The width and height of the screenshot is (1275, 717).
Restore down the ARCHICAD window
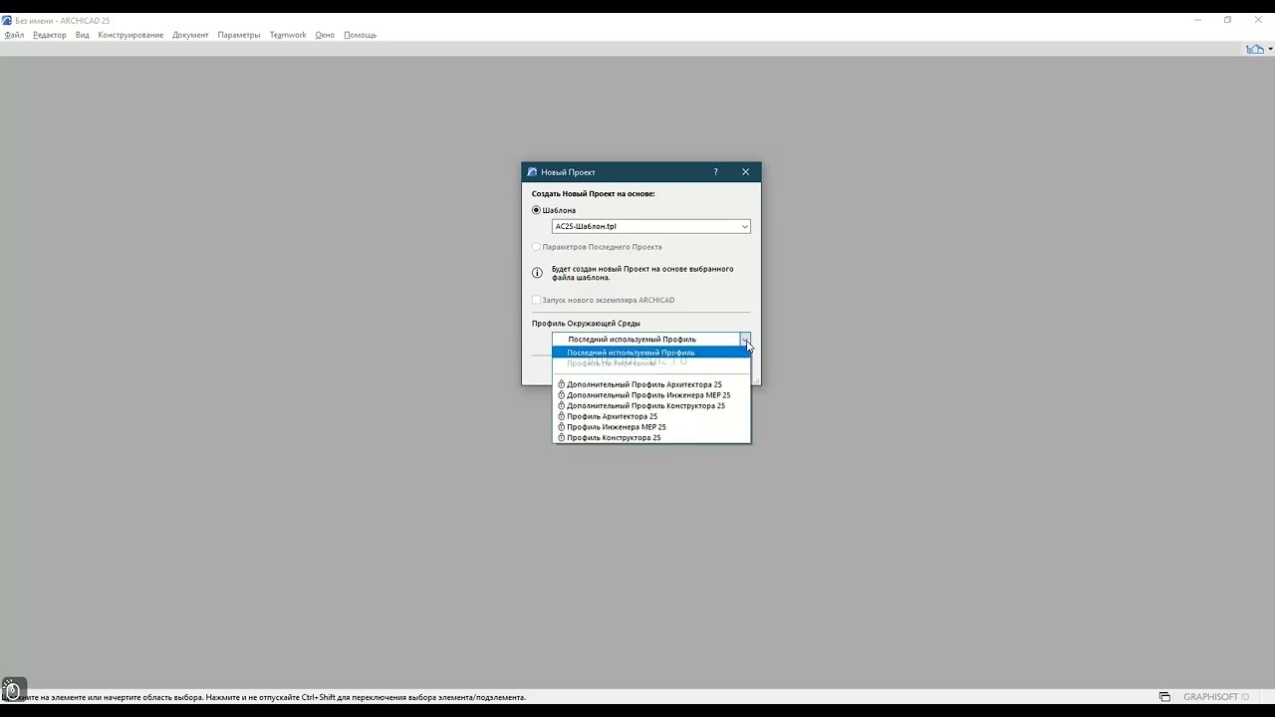(1227, 20)
